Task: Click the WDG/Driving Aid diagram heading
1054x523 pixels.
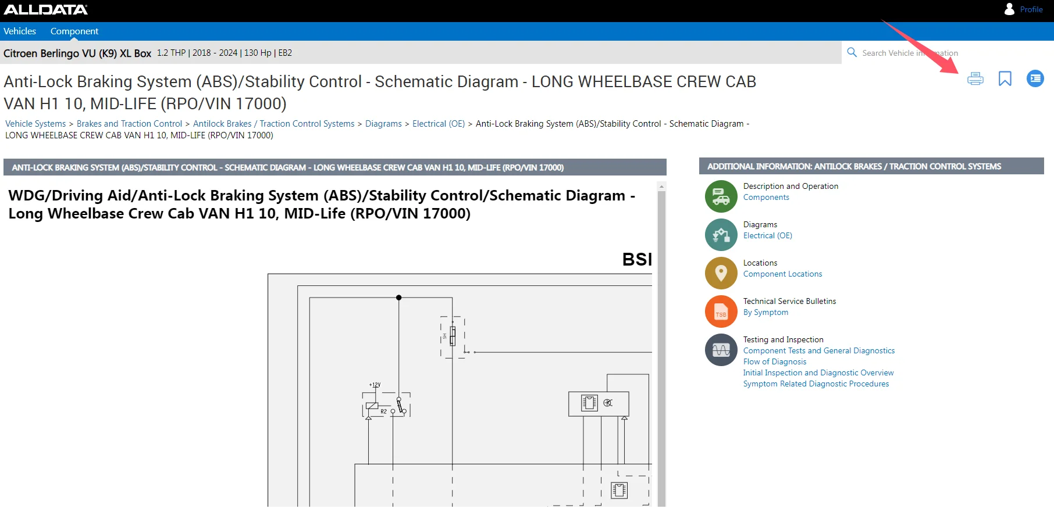Action: 322,205
